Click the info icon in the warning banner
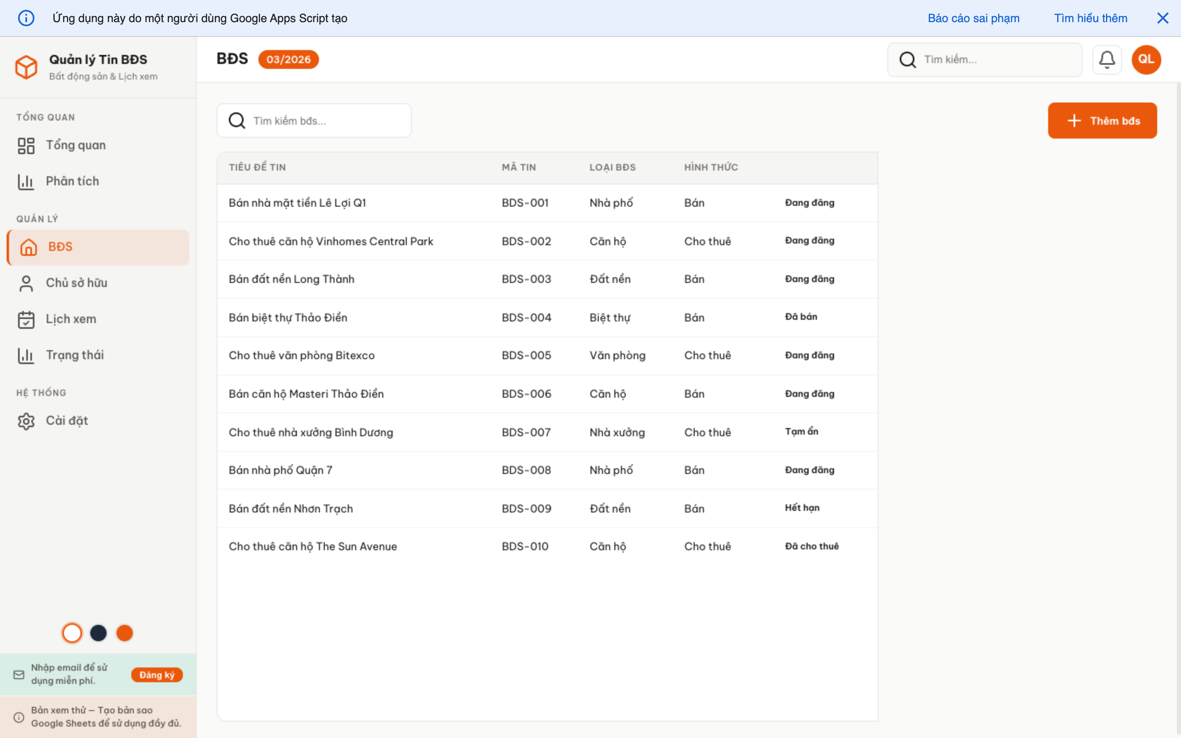The height and width of the screenshot is (738, 1181). (x=26, y=18)
